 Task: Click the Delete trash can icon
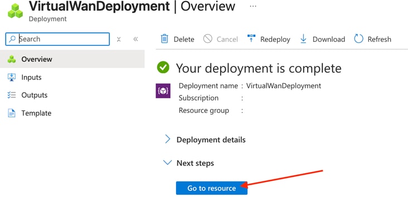(164, 39)
